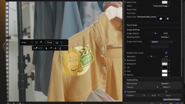This screenshot has height=104, width=185.
Task: Open the Whitepoint swatch dropdown arrow
Action: 169,64
